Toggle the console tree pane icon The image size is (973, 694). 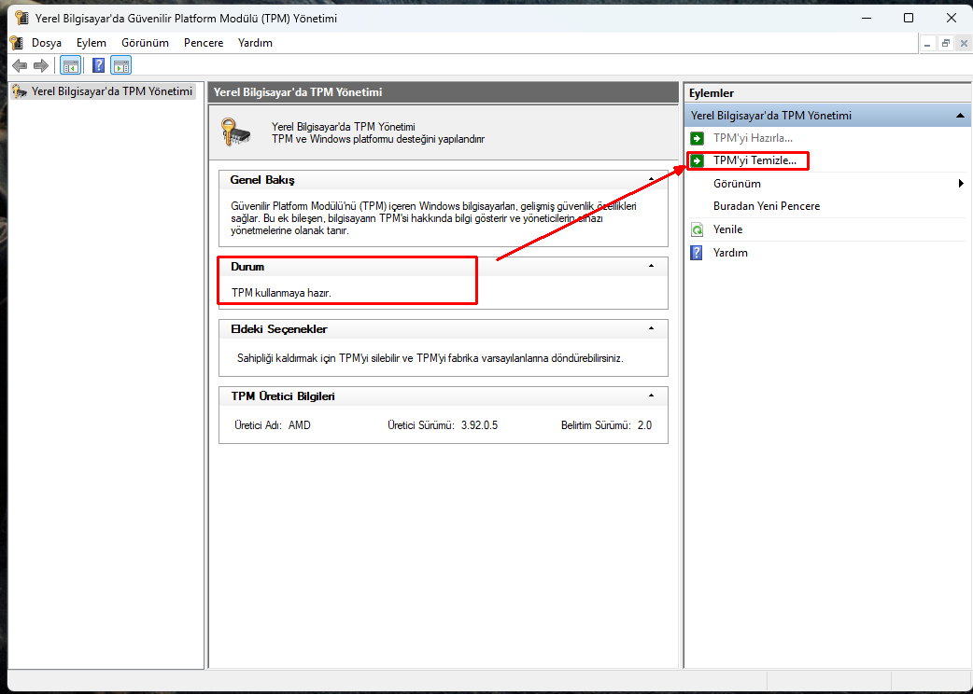pyautogui.click(x=71, y=65)
